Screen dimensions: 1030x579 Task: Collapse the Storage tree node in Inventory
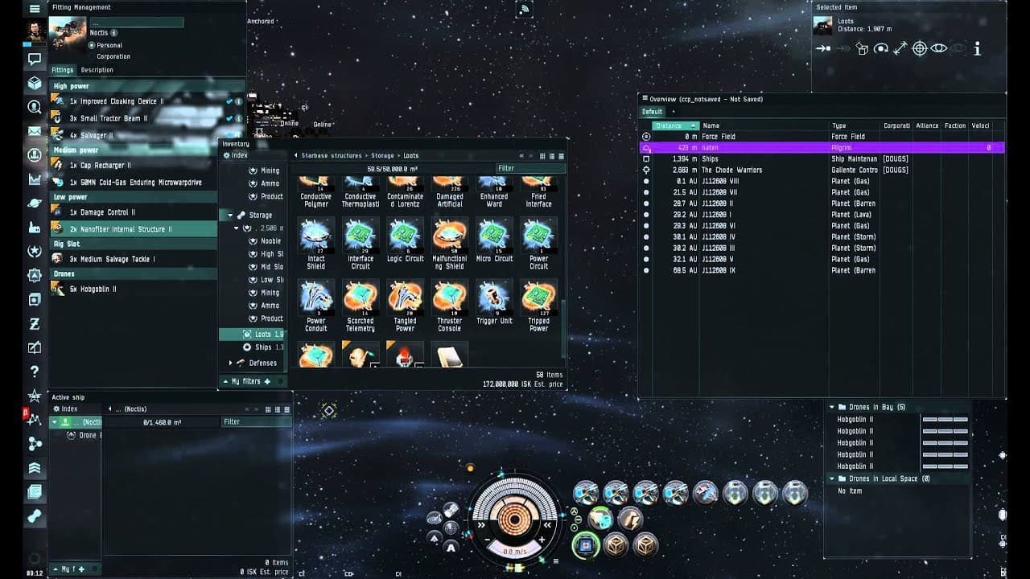[230, 215]
